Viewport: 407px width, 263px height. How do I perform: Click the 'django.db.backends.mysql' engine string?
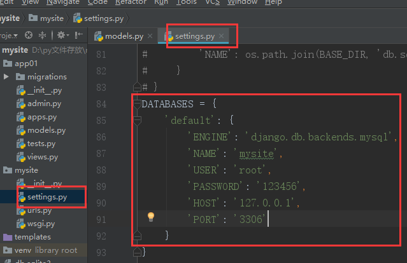coord(318,137)
